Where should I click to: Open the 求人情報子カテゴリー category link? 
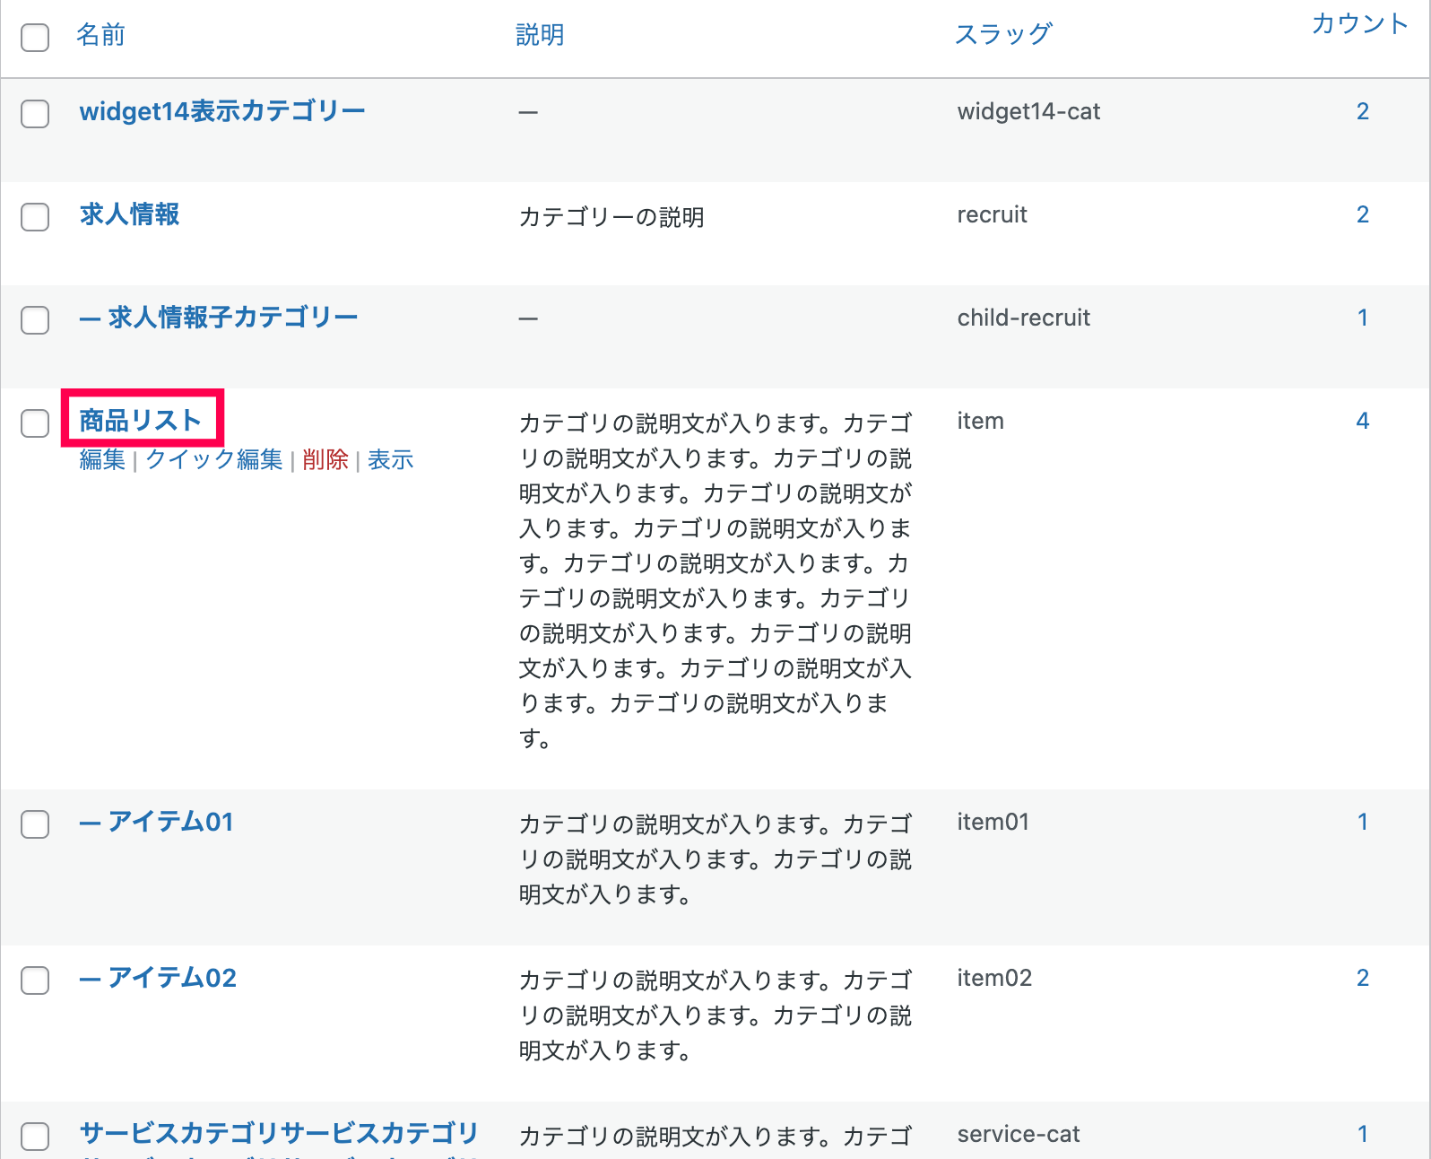pos(232,318)
